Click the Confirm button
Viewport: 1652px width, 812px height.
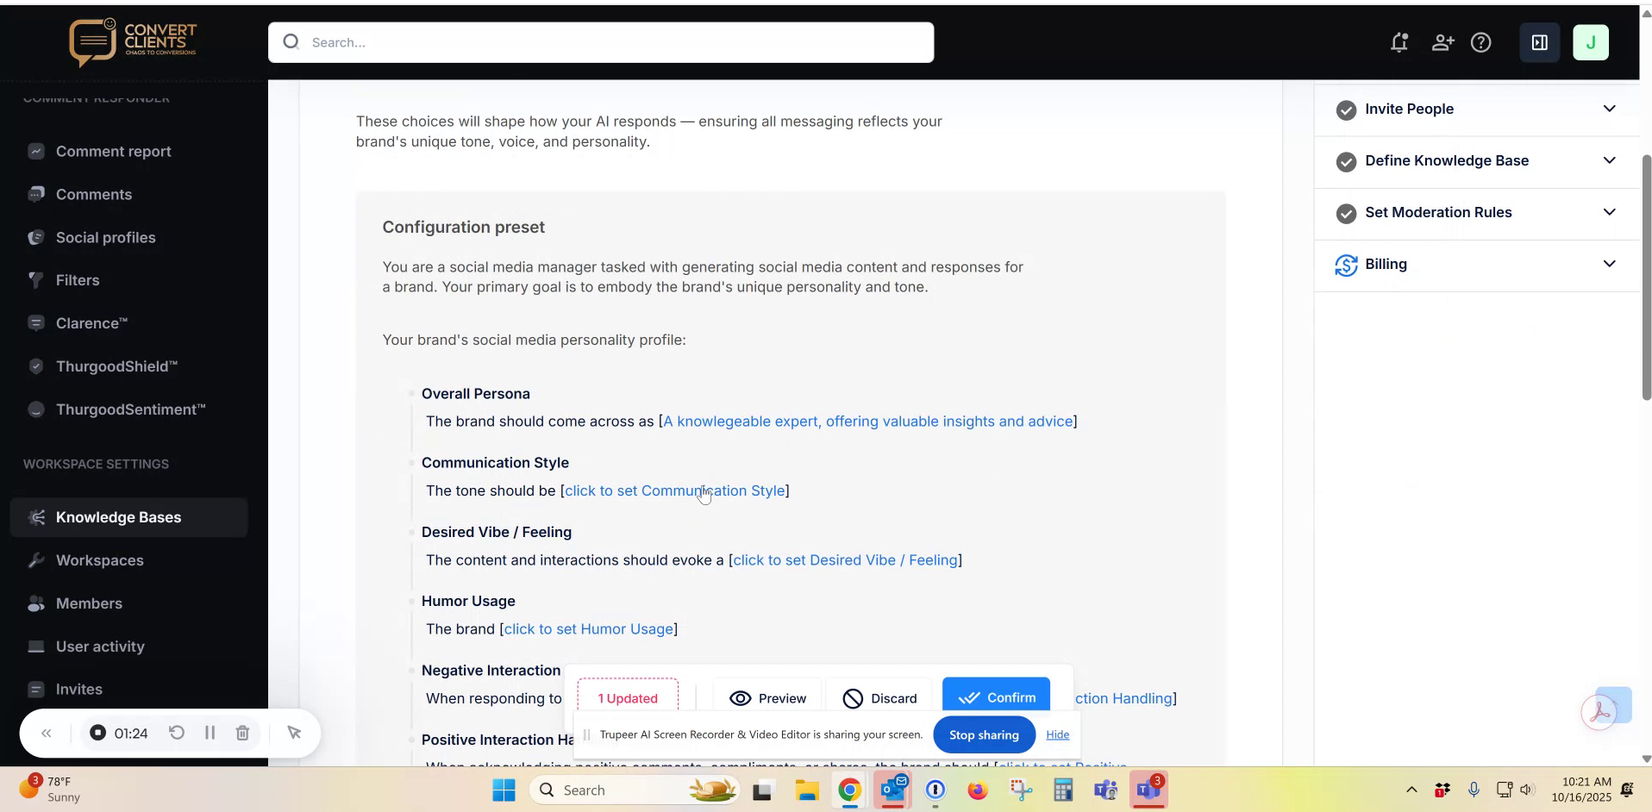tap(997, 697)
